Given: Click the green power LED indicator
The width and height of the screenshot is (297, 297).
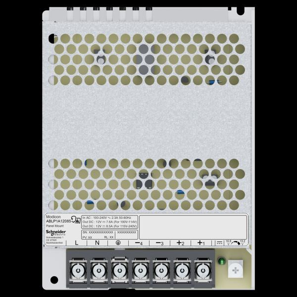Looking at the screenshot, I should click(x=222, y=261).
